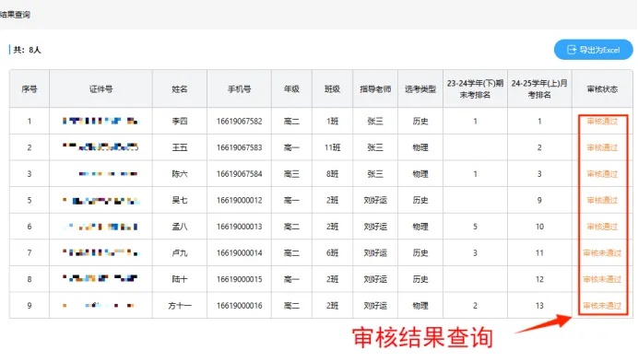Screen dimensions: 638x362
Task: Click the 23-24学年(下)期末考排名 header
Action: click(x=475, y=89)
